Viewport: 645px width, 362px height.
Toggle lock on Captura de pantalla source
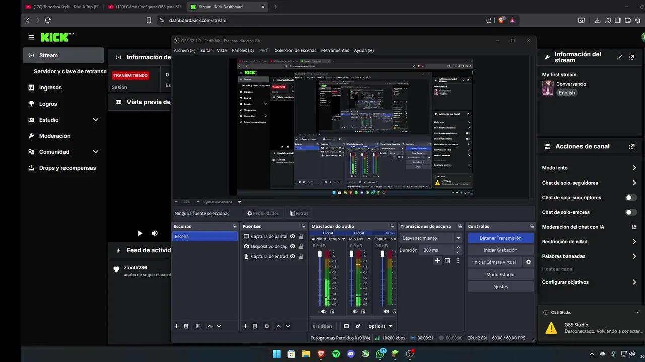pyautogui.click(x=301, y=236)
